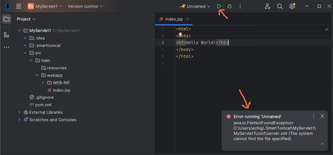Open the MyServlet1 project dropdown
333x155 pixels.
[45, 6]
